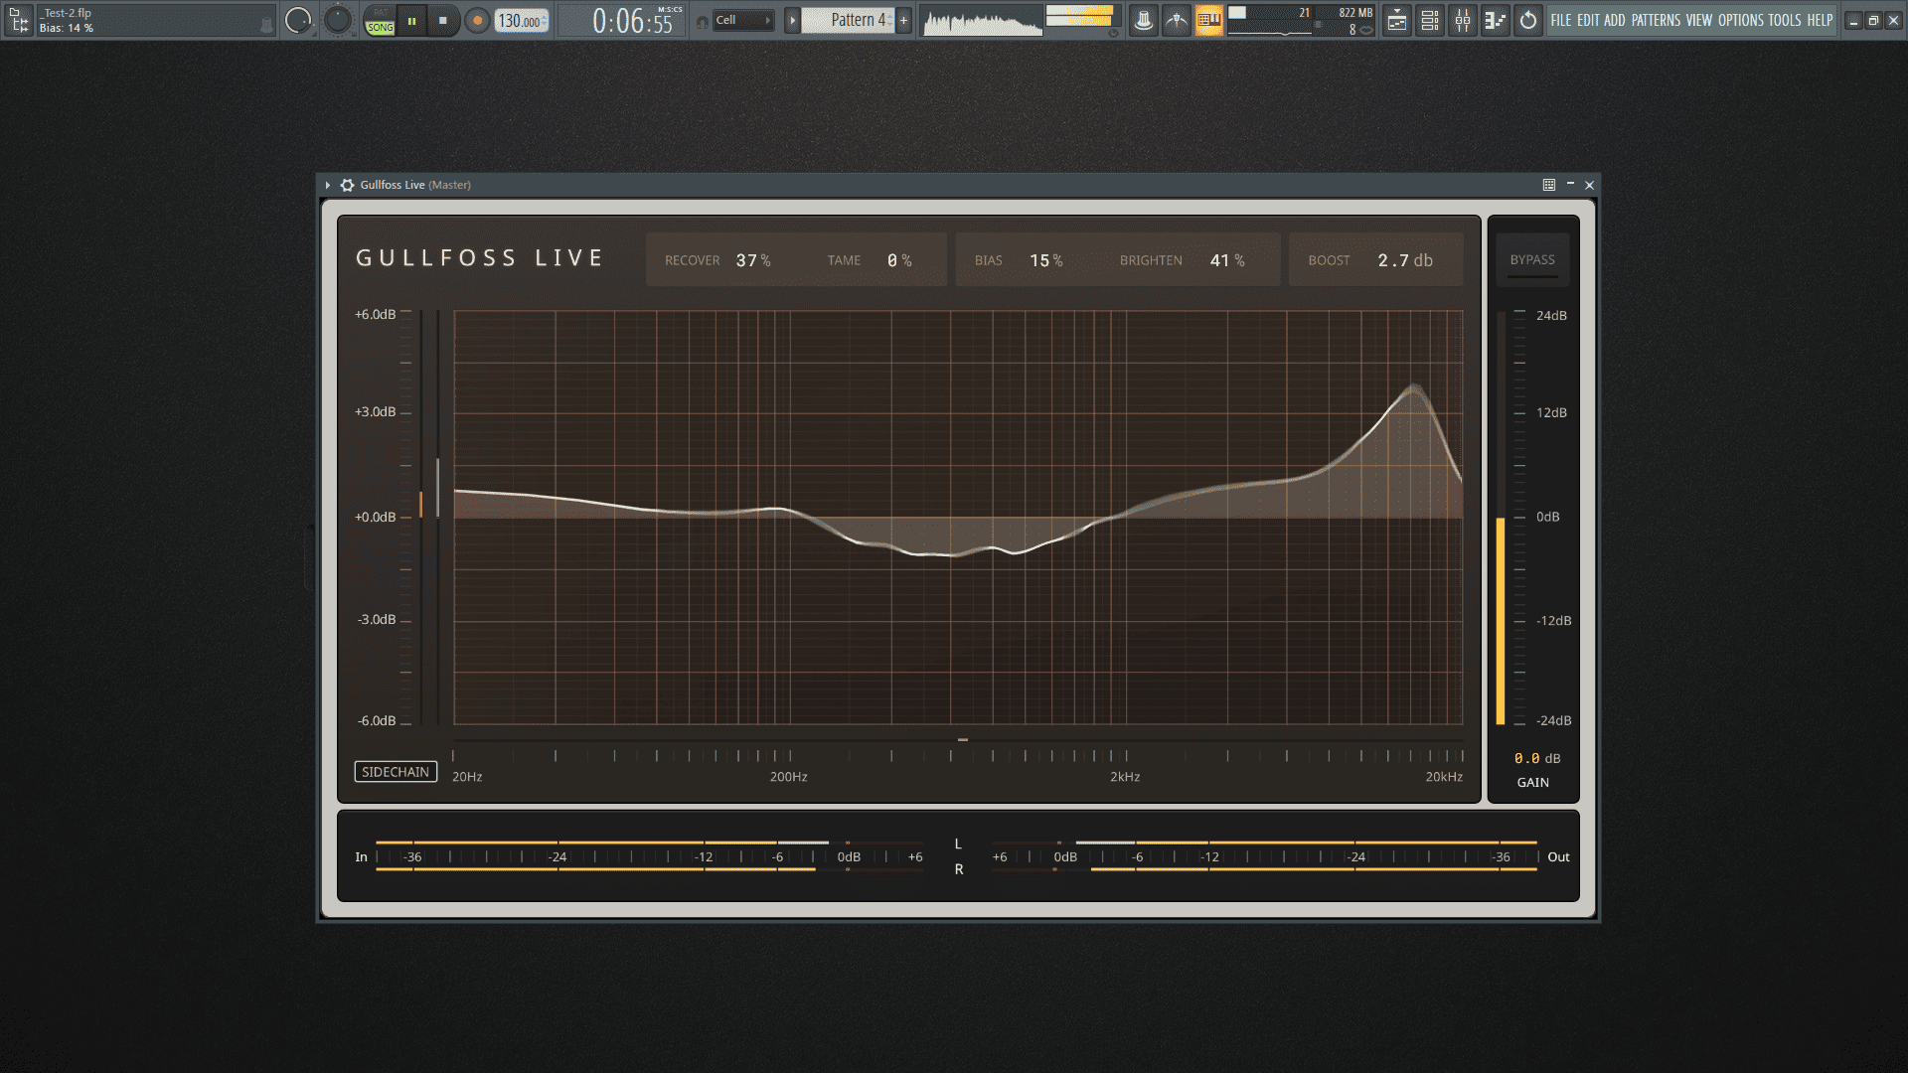Expand Gullfoss Live plugin menu arrow
1908x1073 pixels.
(327, 185)
